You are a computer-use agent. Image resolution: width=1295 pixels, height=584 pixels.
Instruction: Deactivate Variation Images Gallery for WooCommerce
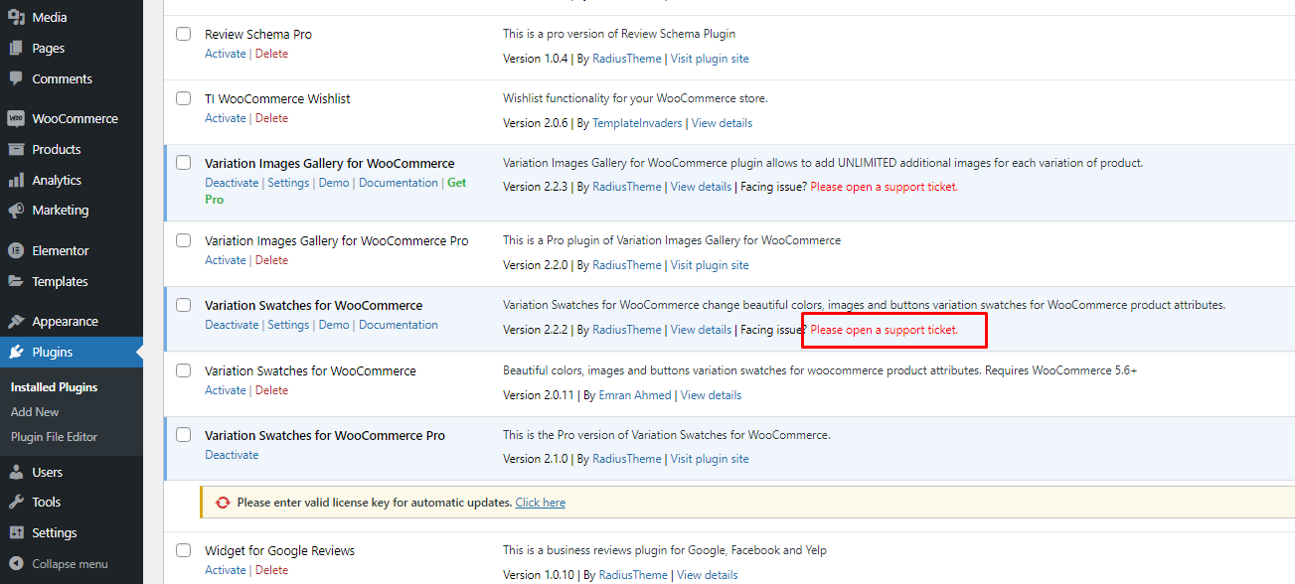pos(232,183)
